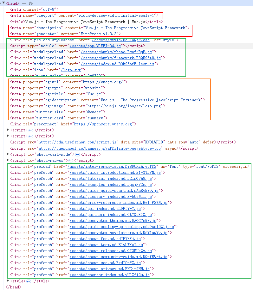Open tutorial_index.md prefetch link

111,179
